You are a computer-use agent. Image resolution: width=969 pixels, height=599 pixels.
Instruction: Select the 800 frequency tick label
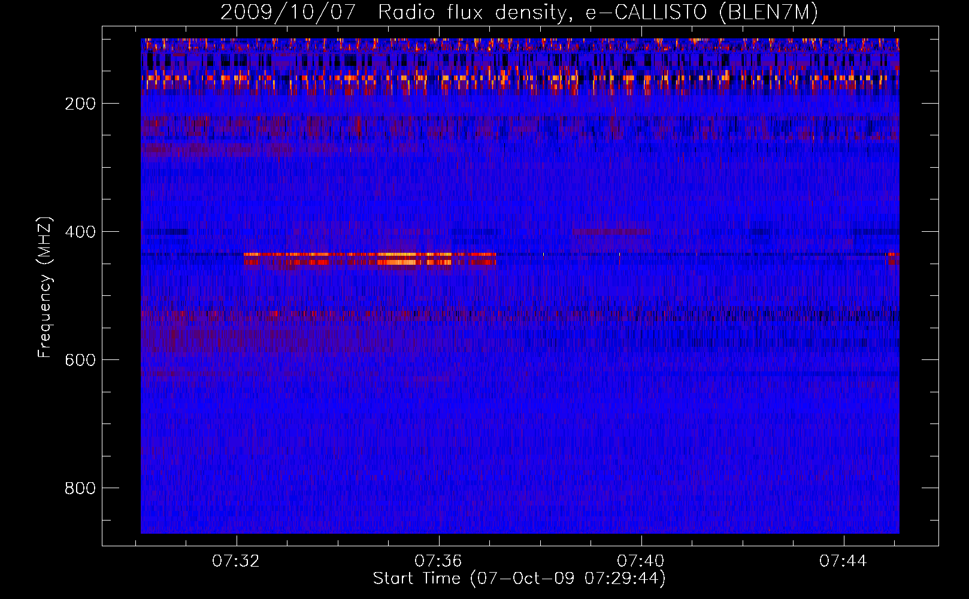coord(80,488)
